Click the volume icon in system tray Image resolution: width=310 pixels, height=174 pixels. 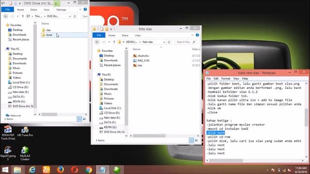point(290,170)
